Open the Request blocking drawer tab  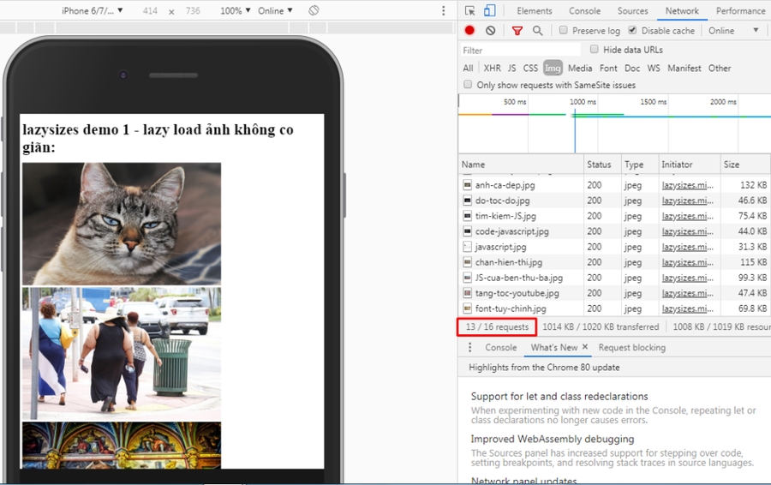pyautogui.click(x=631, y=348)
